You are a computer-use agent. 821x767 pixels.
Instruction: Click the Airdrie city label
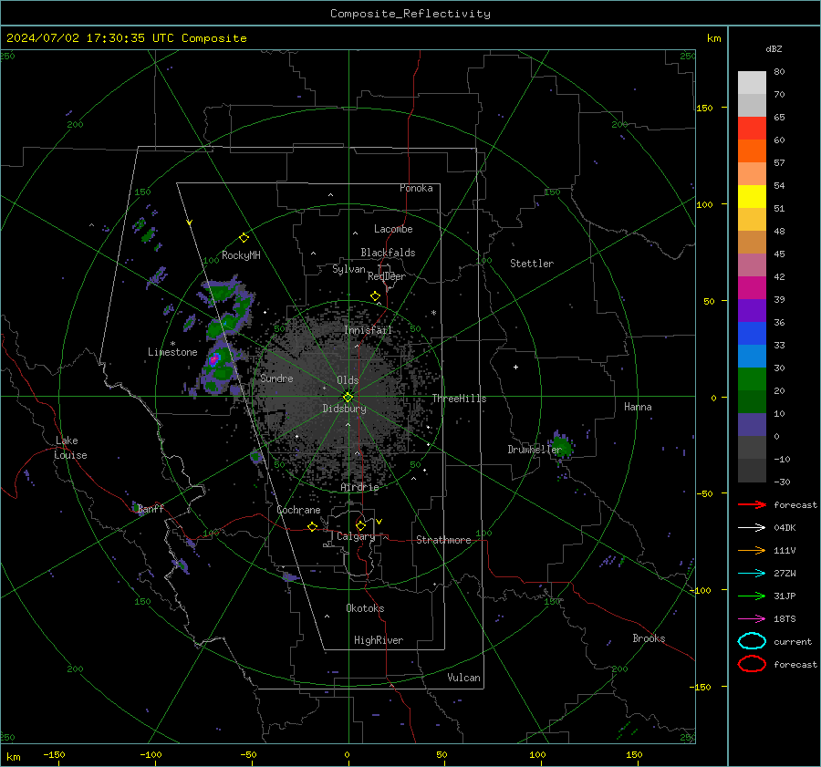point(359,487)
